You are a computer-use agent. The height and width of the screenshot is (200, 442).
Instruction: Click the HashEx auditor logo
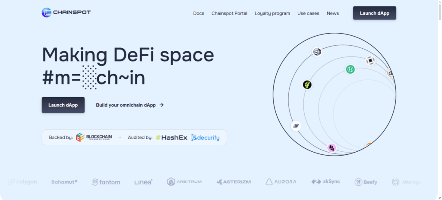172,137
